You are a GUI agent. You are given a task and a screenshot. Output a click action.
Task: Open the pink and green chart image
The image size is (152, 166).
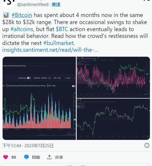(113, 77)
